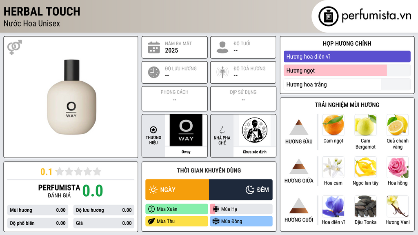Click the base notes pyramid icon
The width and height of the screenshot is (418, 235).
pos(299,206)
